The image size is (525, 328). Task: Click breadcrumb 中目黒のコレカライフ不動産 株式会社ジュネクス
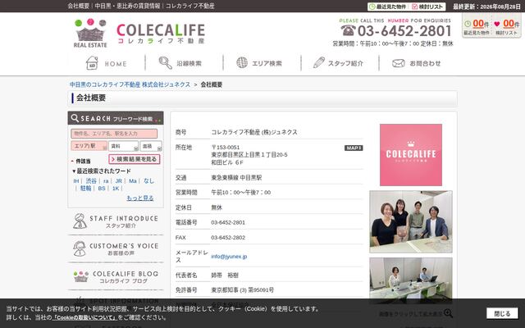tap(130, 84)
